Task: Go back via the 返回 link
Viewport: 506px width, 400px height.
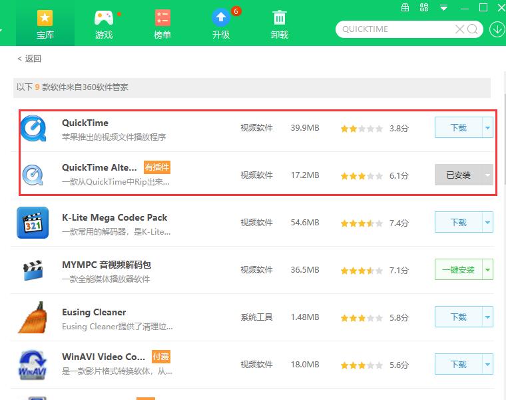Action: click(x=29, y=59)
